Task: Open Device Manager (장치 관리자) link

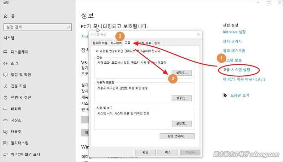Action: coord(232,41)
